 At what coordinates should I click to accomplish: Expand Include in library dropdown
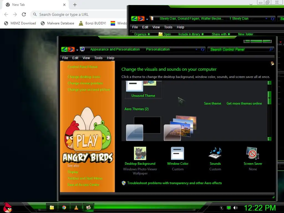click(x=191, y=34)
